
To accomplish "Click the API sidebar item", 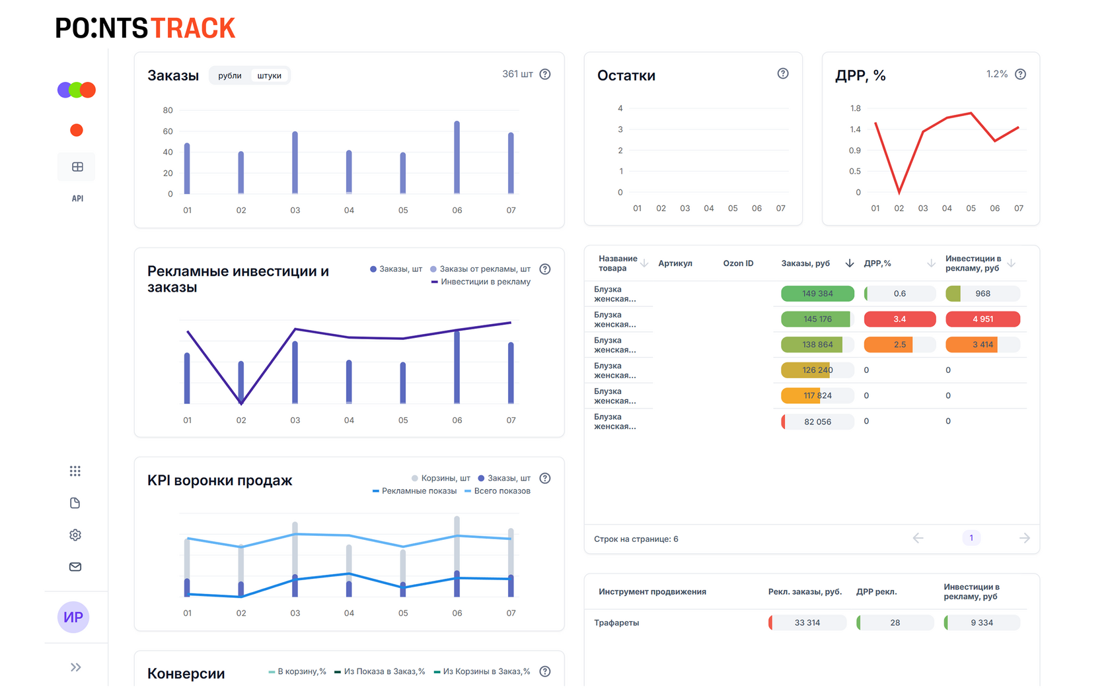I will pos(77,199).
